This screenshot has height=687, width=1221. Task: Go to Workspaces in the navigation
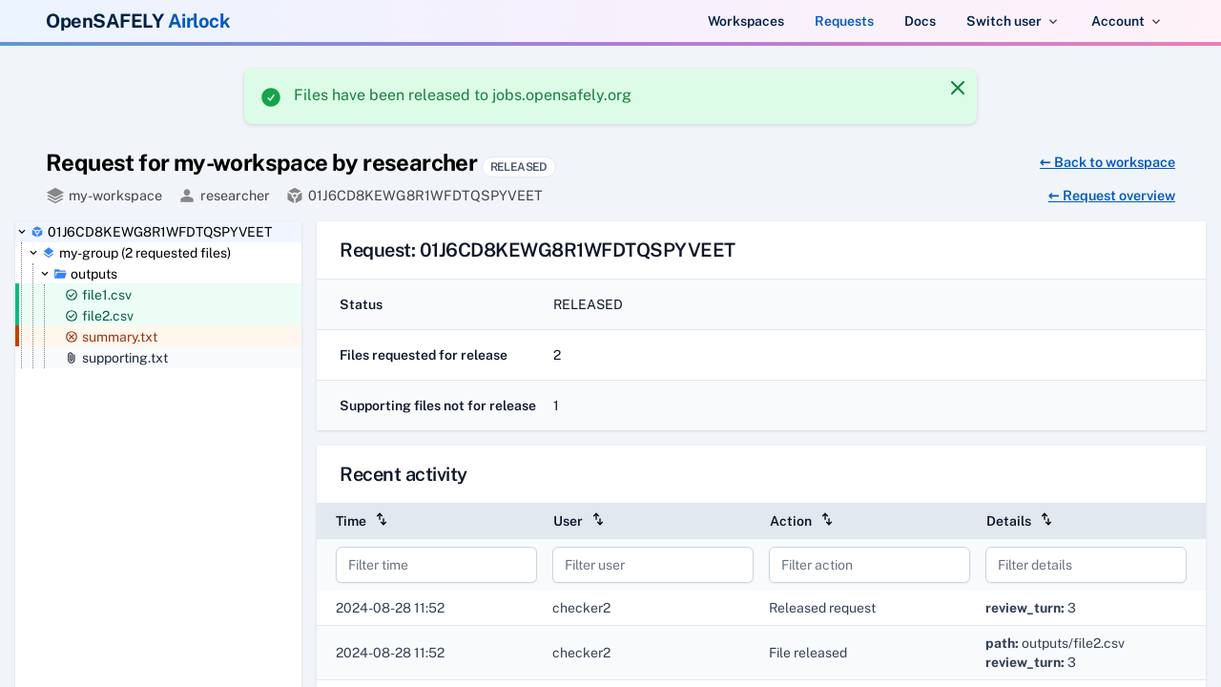746,21
